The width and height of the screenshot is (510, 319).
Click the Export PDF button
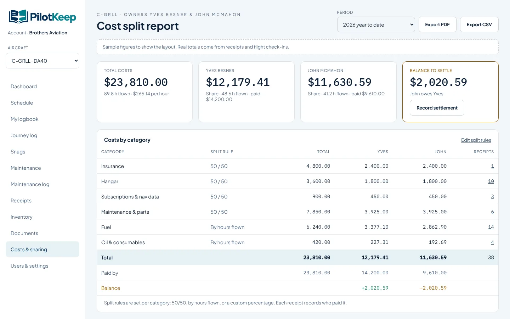click(x=437, y=24)
